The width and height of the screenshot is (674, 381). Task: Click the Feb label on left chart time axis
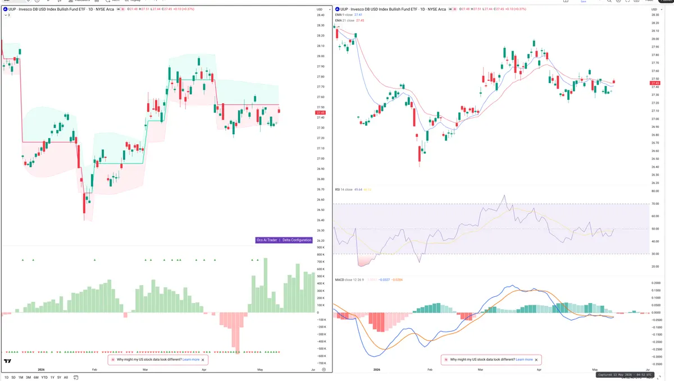coord(94,370)
